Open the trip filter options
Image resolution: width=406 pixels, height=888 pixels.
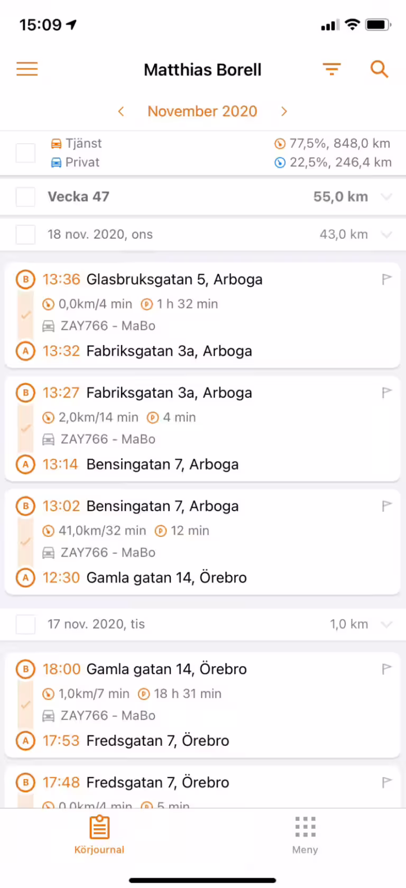(x=332, y=69)
